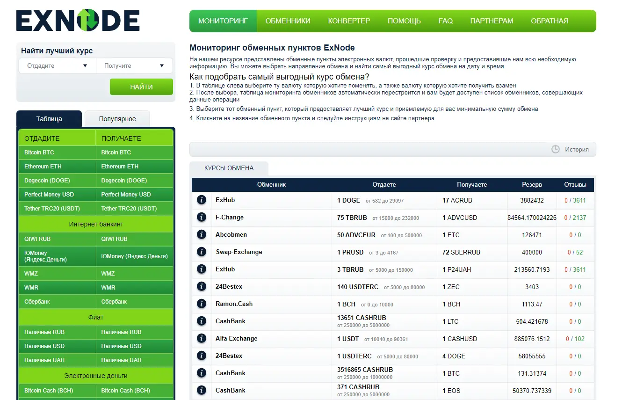This screenshot has width=622, height=400.
Task: Open info icon for ExHub DOGE row
Action: click(x=202, y=200)
